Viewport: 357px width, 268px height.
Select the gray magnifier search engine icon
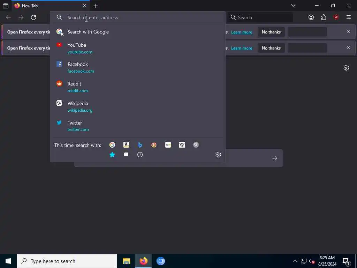click(196, 145)
